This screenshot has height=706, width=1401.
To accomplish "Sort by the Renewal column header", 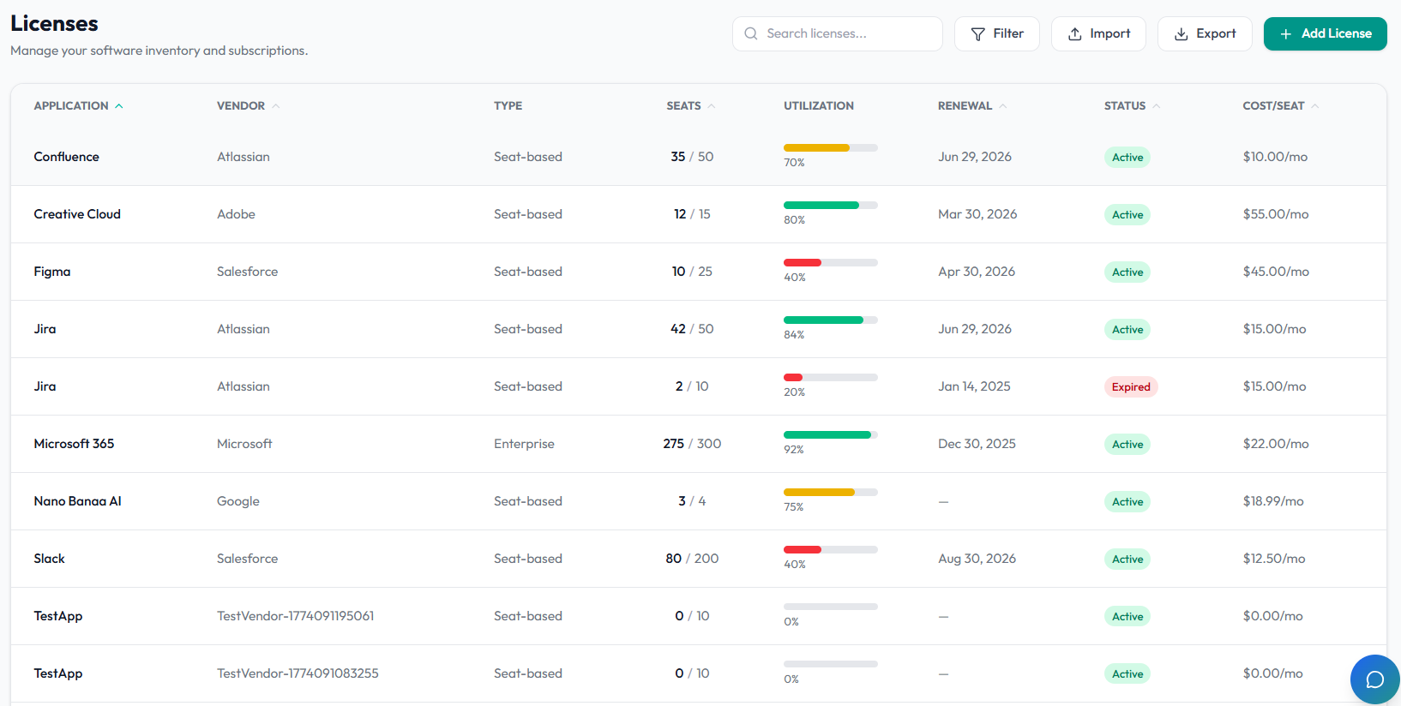I will point(971,105).
